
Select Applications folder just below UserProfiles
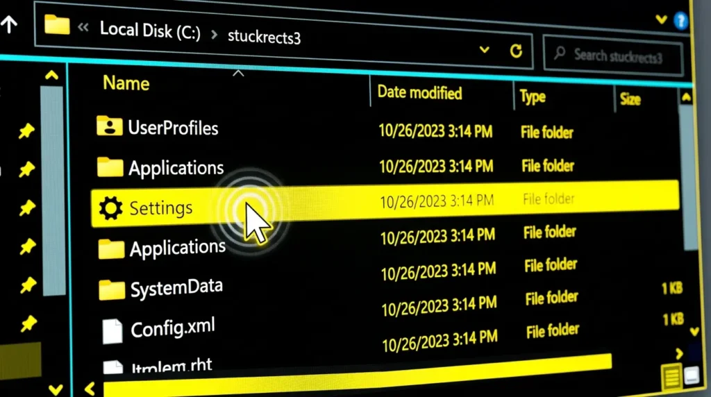click(176, 168)
